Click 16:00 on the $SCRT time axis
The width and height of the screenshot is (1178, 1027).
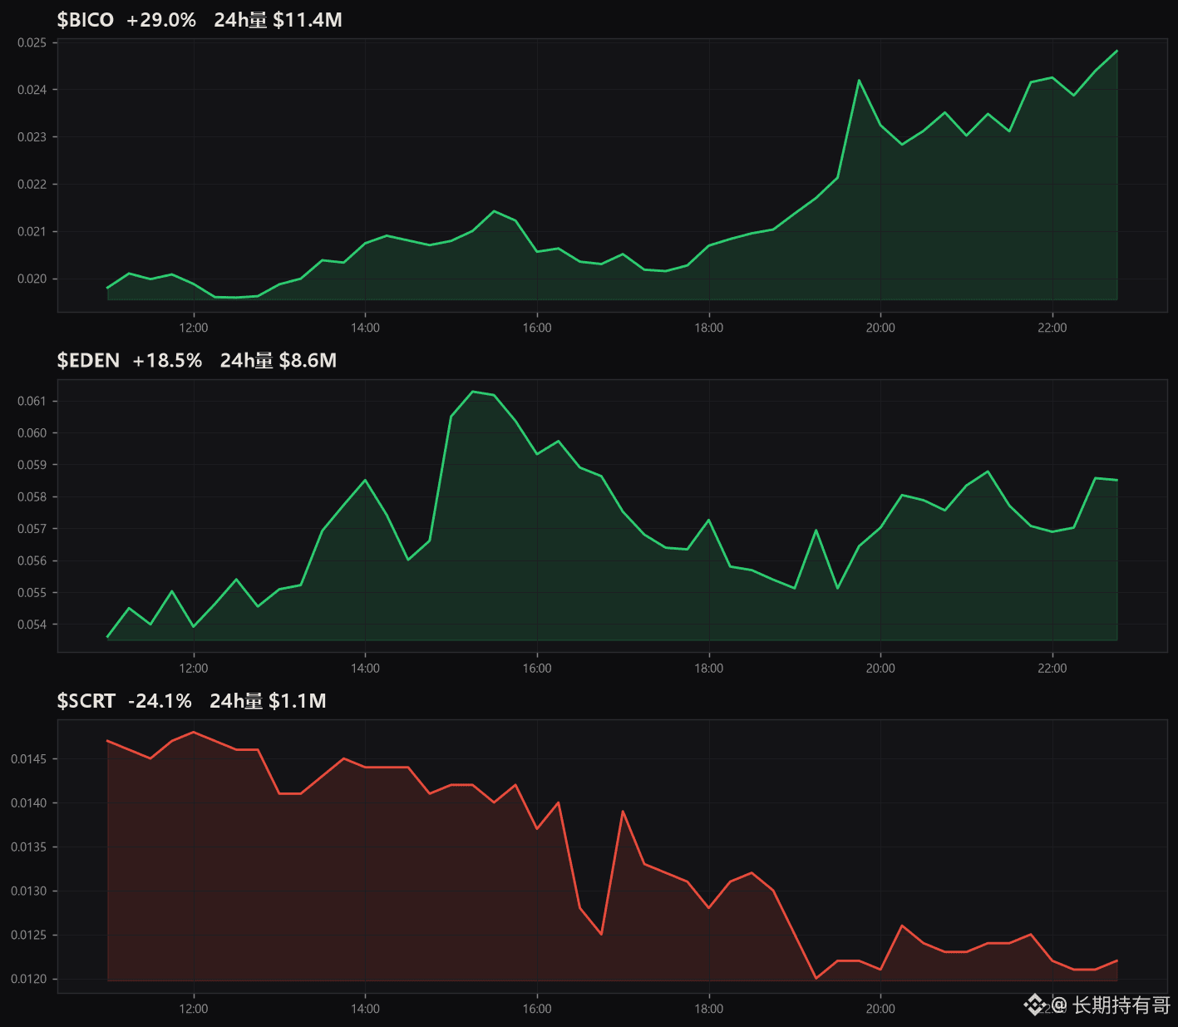tap(537, 1009)
